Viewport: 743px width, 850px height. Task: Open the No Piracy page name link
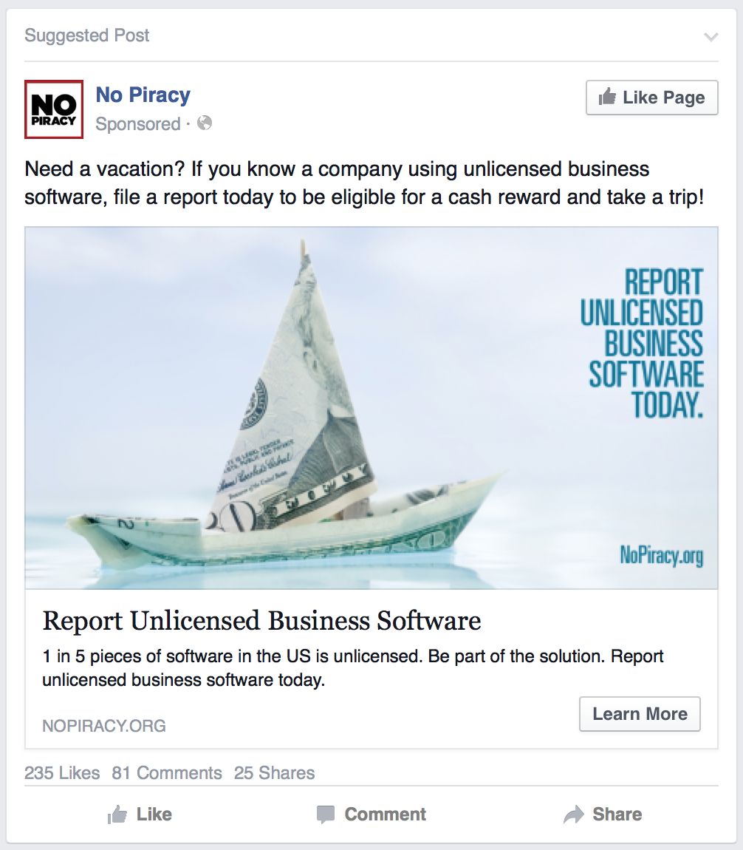tap(143, 95)
